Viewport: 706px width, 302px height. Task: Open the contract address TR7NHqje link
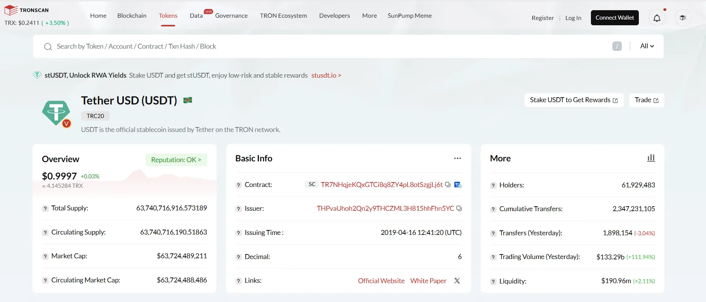point(381,185)
